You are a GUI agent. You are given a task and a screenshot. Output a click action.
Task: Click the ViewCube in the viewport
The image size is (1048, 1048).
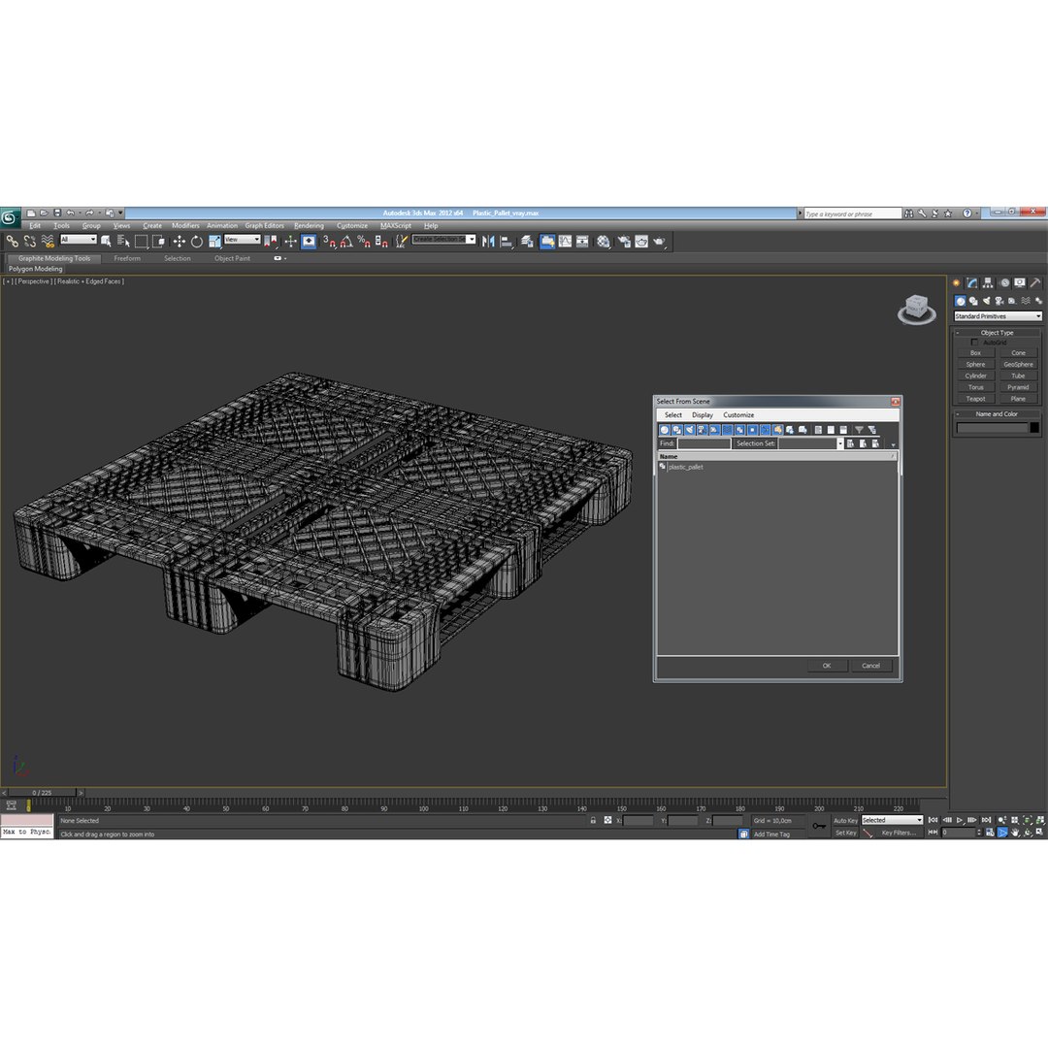click(x=916, y=310)
